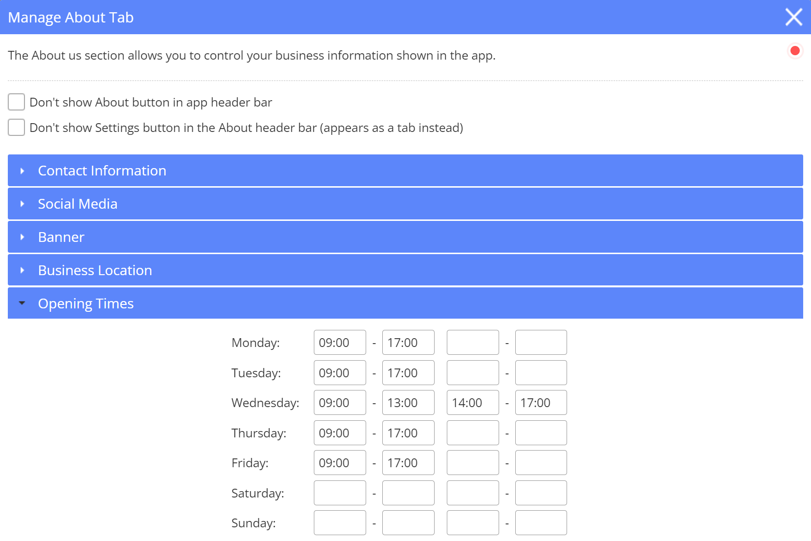Tick "Don't show Settings button" checkbox

point(17,128)
